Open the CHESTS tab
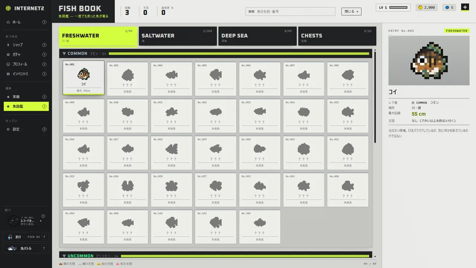The width and height of the screenshot is (476, 268). [x=337, y=36]
